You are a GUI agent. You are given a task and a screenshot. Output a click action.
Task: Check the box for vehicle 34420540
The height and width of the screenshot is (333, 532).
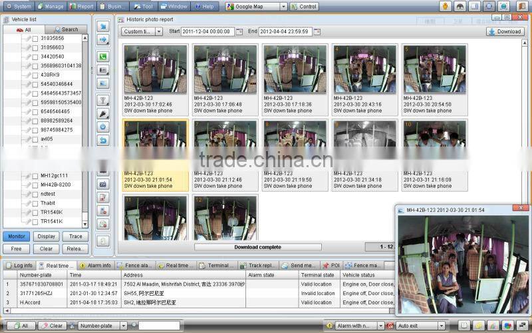point(35,57)
